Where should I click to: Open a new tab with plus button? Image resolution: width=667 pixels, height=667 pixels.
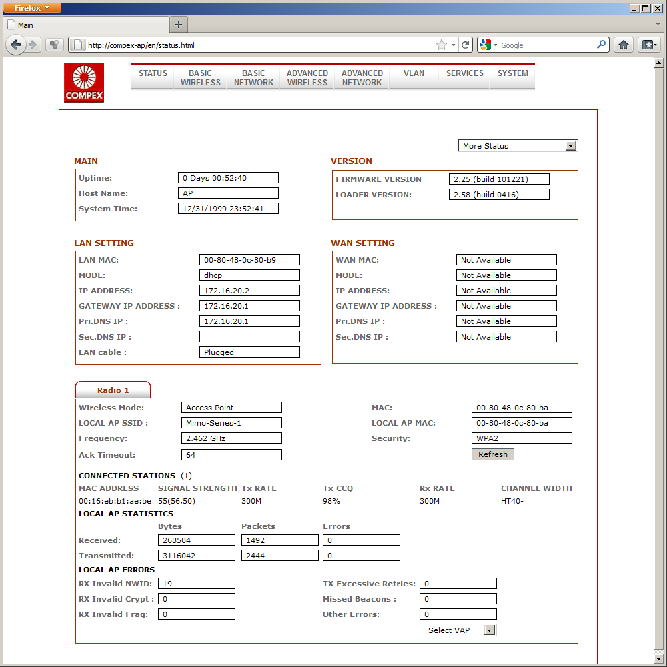[179, 25]
